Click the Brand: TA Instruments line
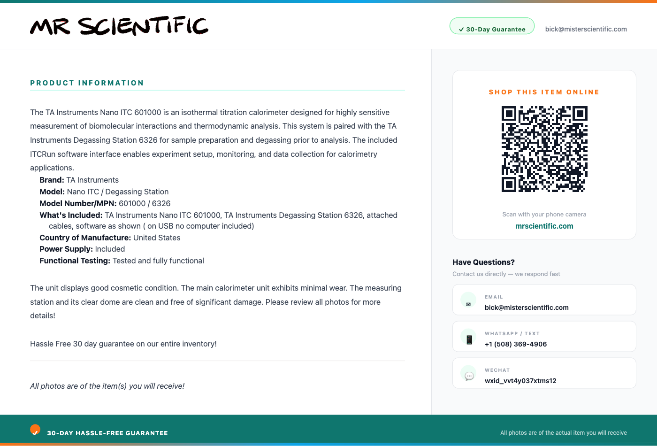 pyautogui.click(x=79, y=180)
